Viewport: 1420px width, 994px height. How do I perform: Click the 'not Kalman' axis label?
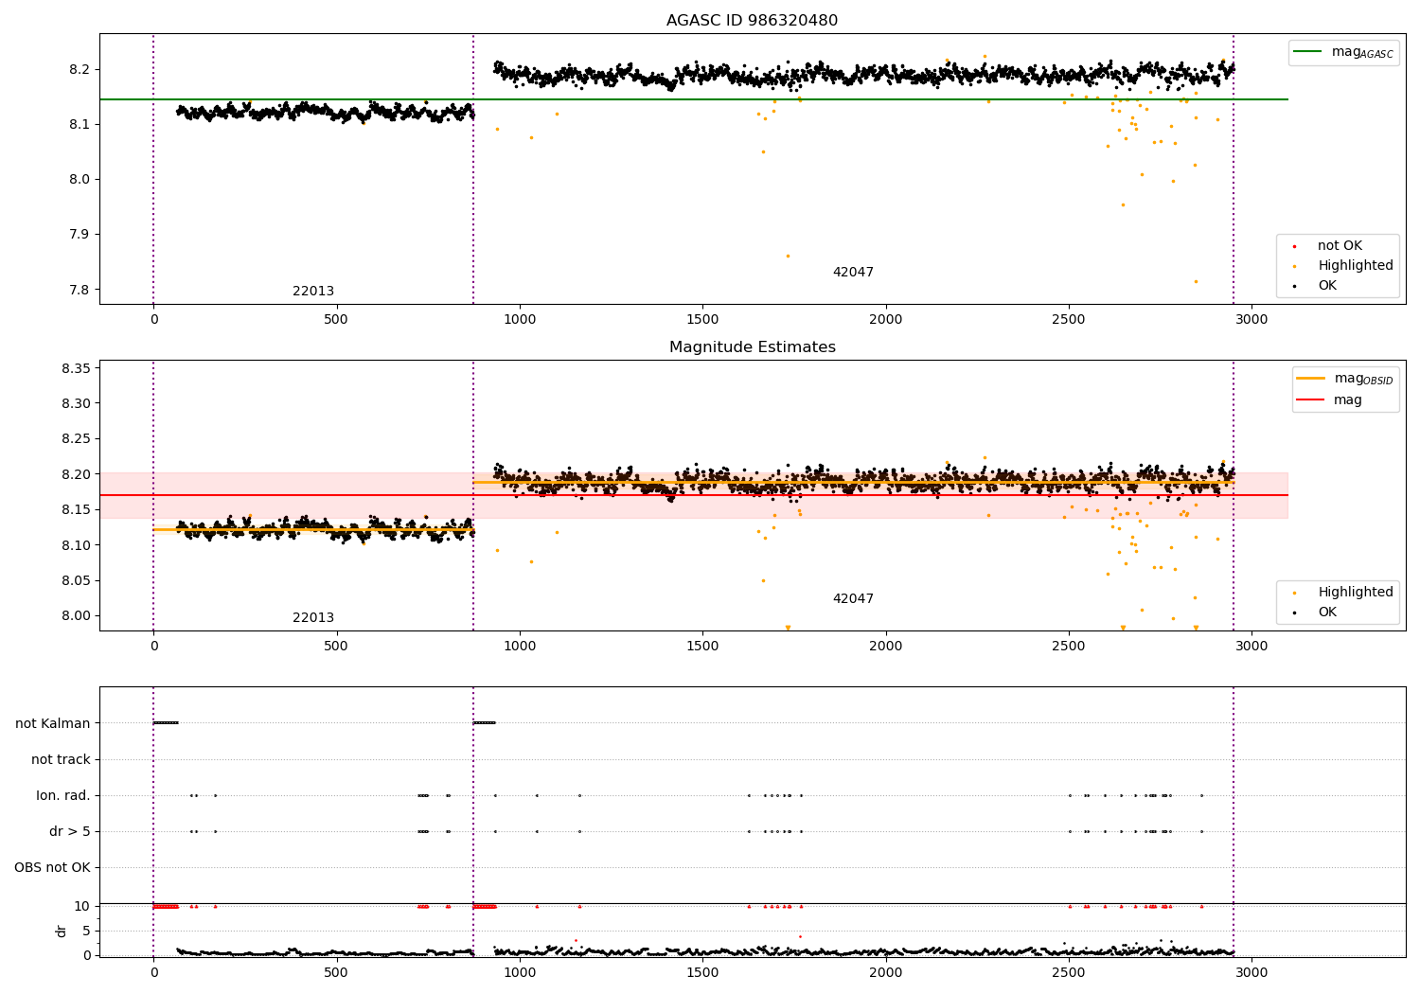[53, 724]
